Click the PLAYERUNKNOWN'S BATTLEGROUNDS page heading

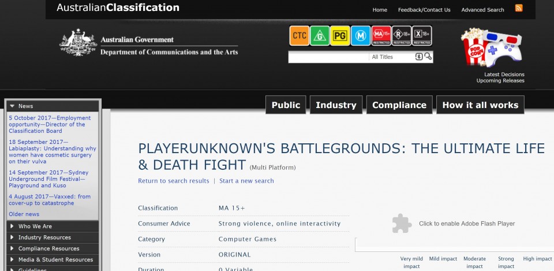[341, 157]
